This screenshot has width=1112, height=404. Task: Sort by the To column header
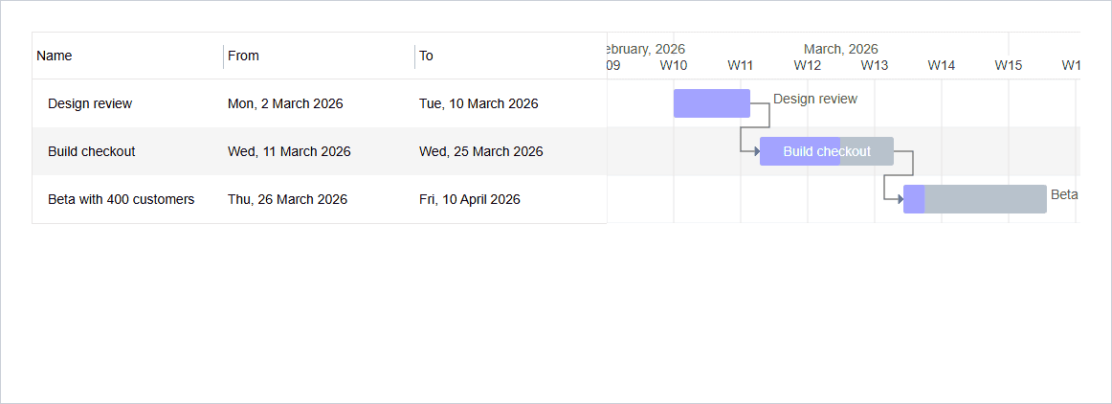pos(511,56)
